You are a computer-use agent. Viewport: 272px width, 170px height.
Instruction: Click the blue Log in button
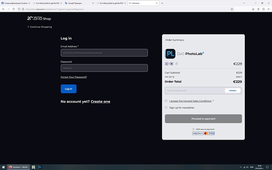pyautogui.click(x=69, y=89)
